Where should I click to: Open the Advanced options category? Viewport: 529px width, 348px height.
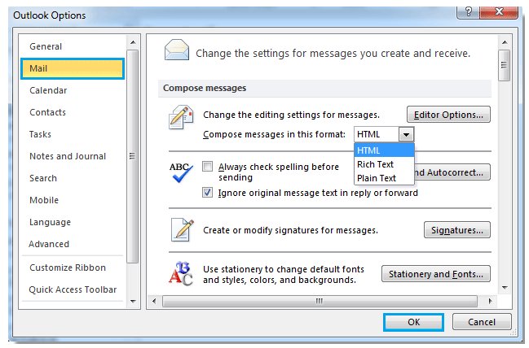73,244
